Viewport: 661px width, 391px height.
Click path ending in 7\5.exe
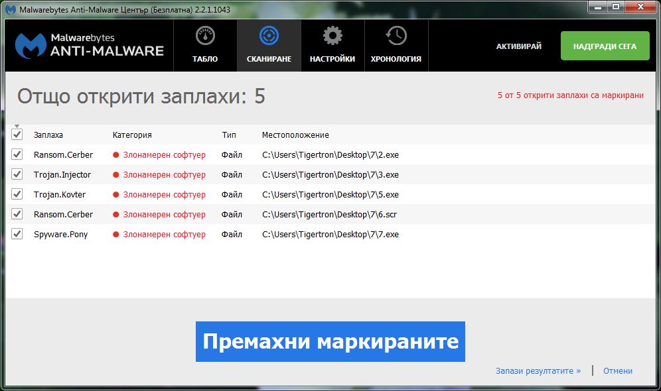click(330, 194)
